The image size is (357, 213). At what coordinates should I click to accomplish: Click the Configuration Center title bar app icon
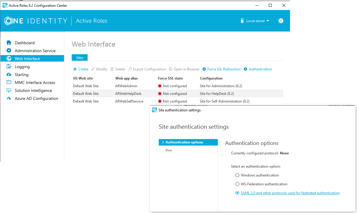5,5
